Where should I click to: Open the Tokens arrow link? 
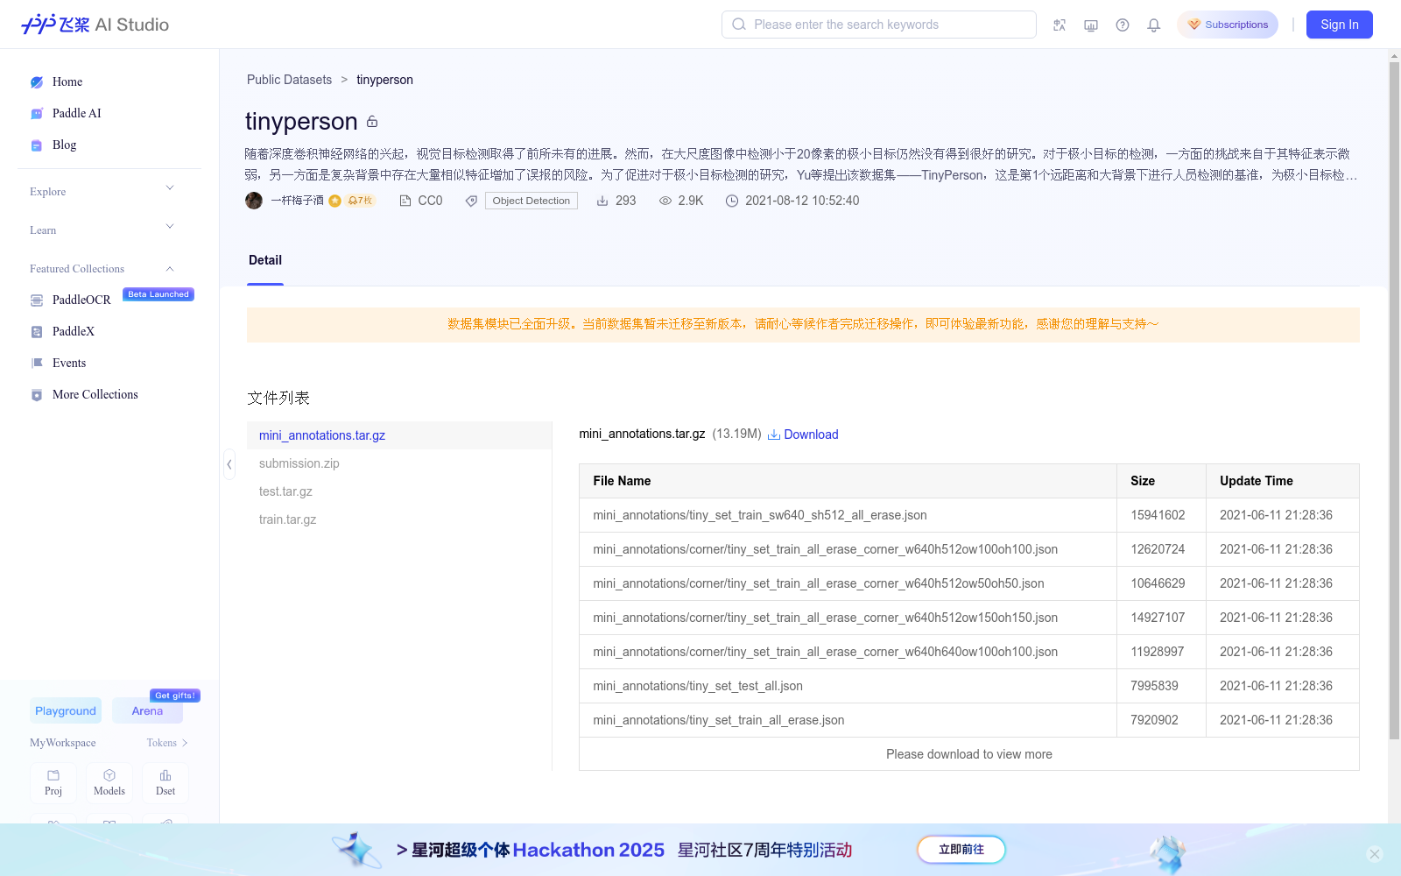[167, 743]
